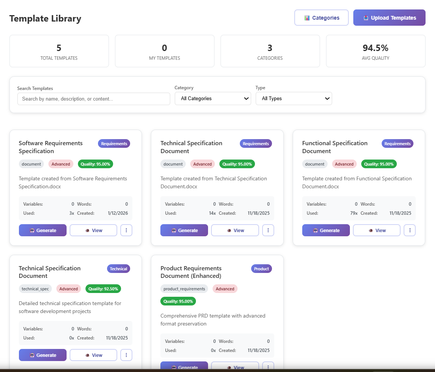Image resolution: width=435 pixels, height=372 pixels.
Task: Select the Technical badge on Technical Specification card
Action: click(x=118, y=268)
